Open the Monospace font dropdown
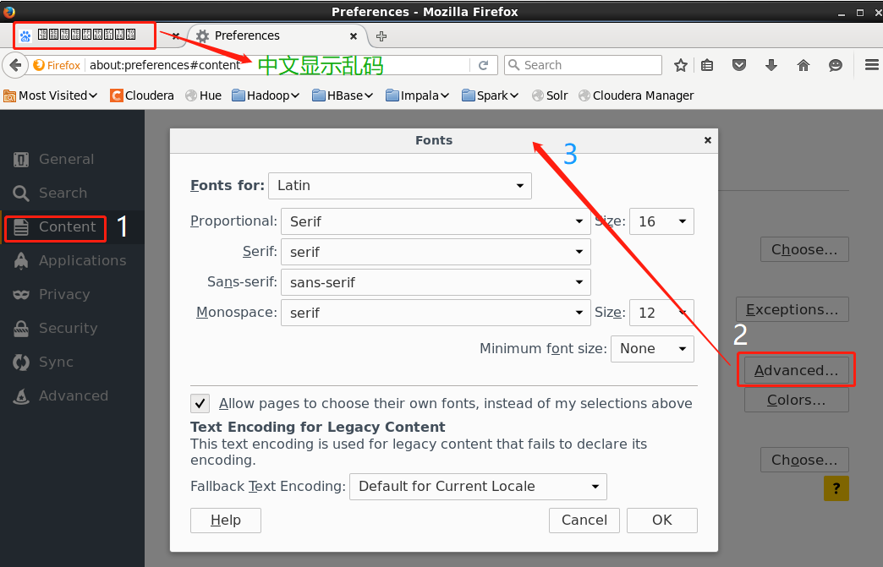883x567 pixels. 436,313
